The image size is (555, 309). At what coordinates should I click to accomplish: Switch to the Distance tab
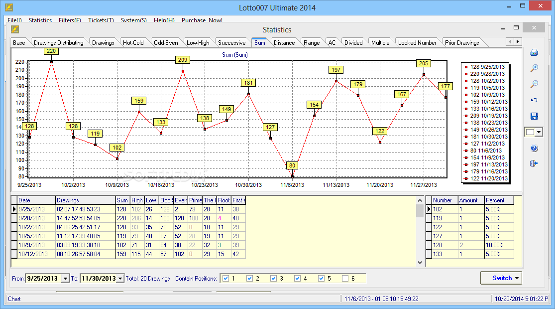click(x=284, y=42)
